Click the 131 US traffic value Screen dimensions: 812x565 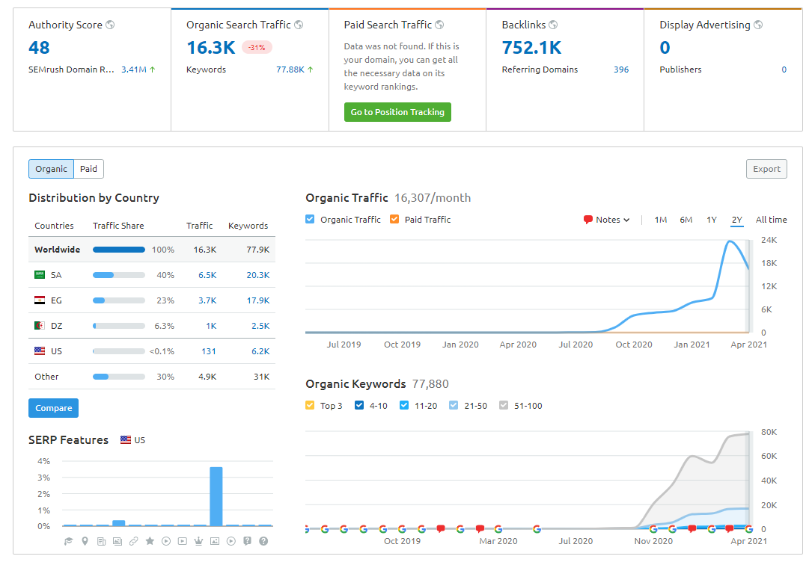[x=208, y=351]
